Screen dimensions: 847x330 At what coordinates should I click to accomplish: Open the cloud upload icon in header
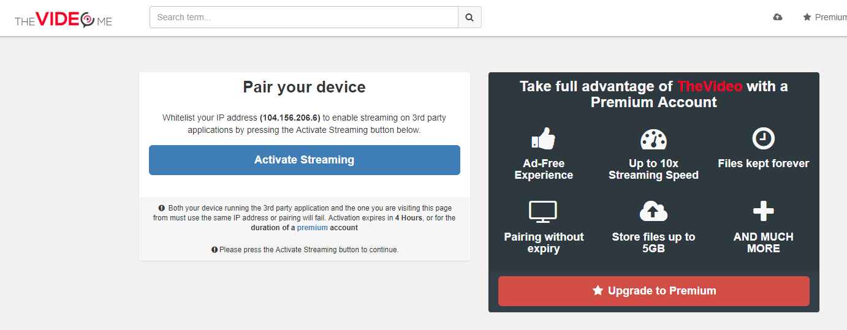778,17
